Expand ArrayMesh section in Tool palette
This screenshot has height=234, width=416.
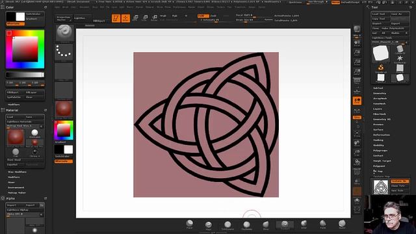380,98
